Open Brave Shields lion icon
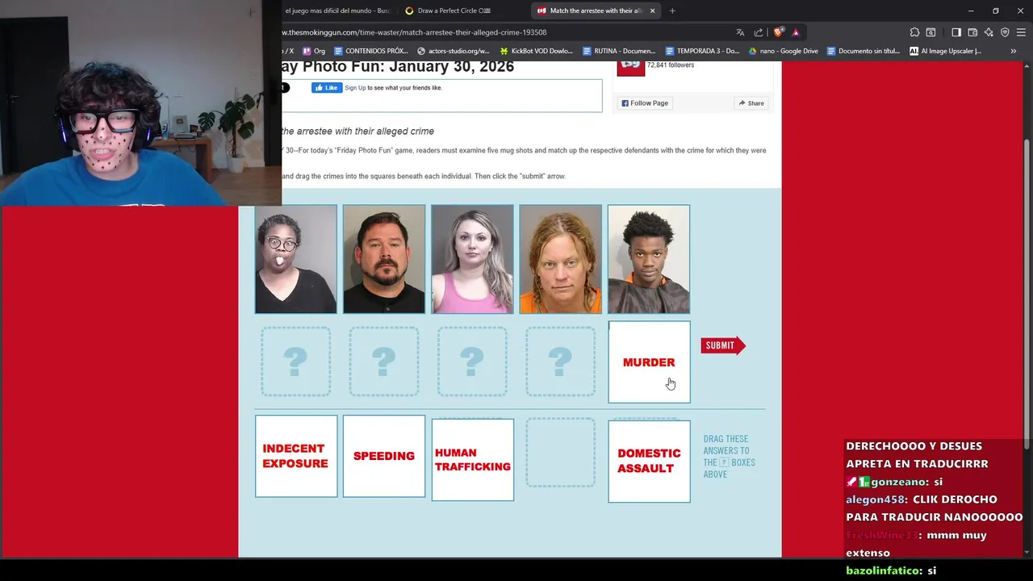1033x581 pixels. (778, 32)
